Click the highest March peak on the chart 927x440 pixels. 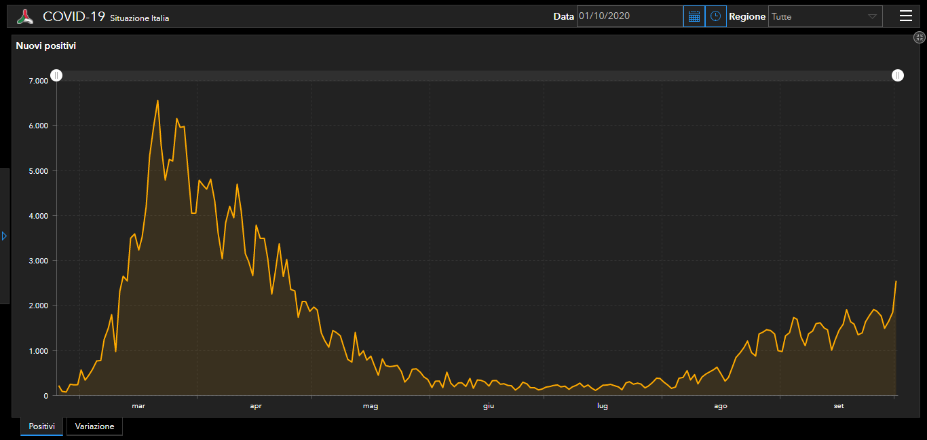pos(157,100)
